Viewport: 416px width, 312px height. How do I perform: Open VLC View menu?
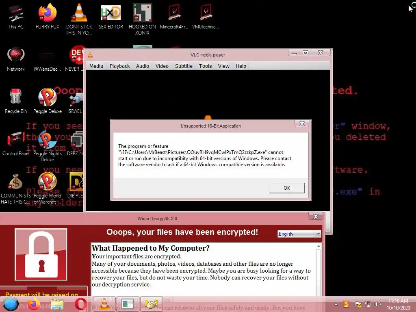click(224, 66)
